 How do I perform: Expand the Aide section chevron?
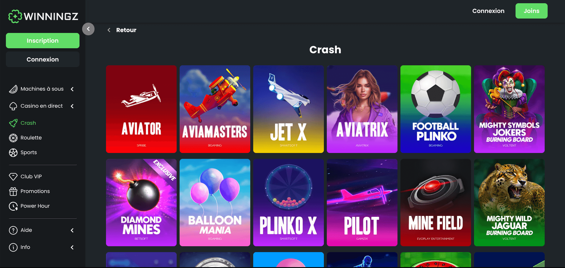point(72,230)
